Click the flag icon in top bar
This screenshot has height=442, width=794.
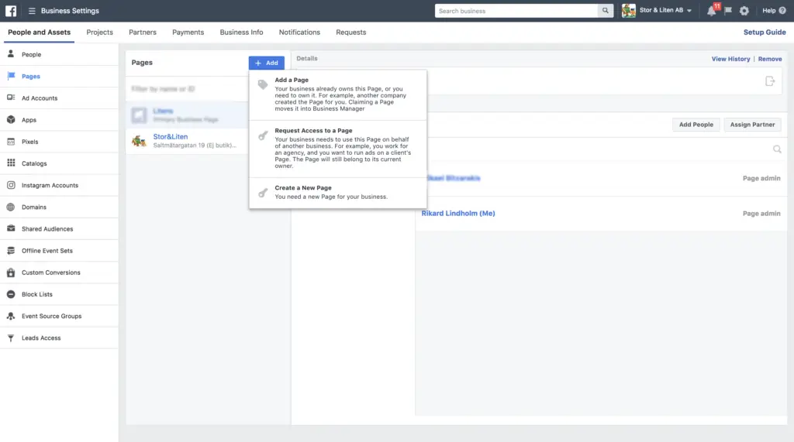click(x=728, y=11)
